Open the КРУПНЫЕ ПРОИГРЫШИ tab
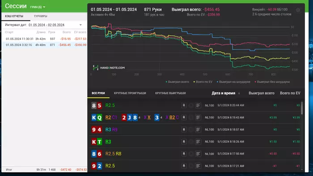The height and width of the screenshot is (176, 313). [130, 93]
